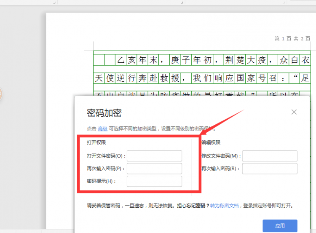This screenshot has width=316, height=233.
Task: Click the character 乙 in the document grid
Action: 121,60
